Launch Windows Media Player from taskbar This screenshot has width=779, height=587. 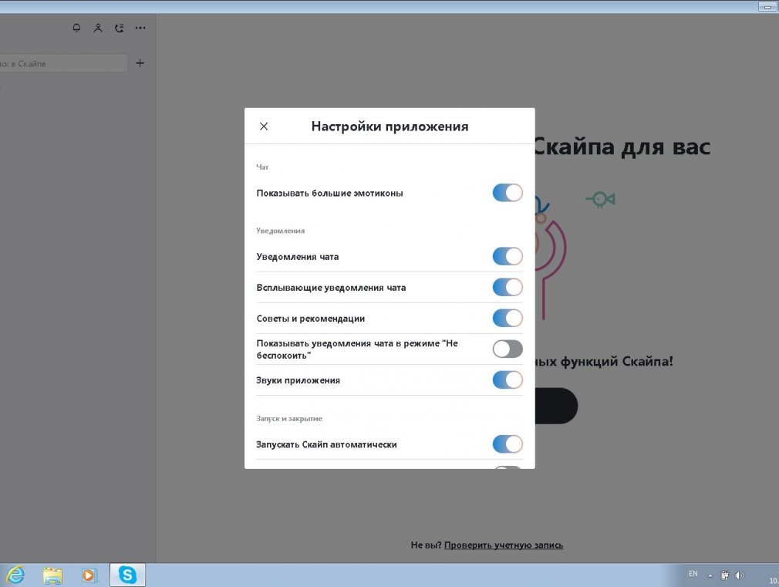pyautogui.click(x=89, y=575)
